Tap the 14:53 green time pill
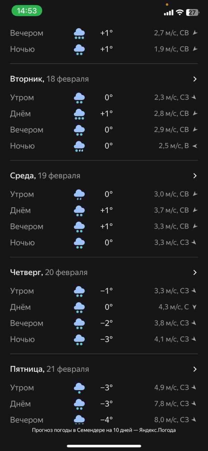The image size is (208, 451). 27,11
